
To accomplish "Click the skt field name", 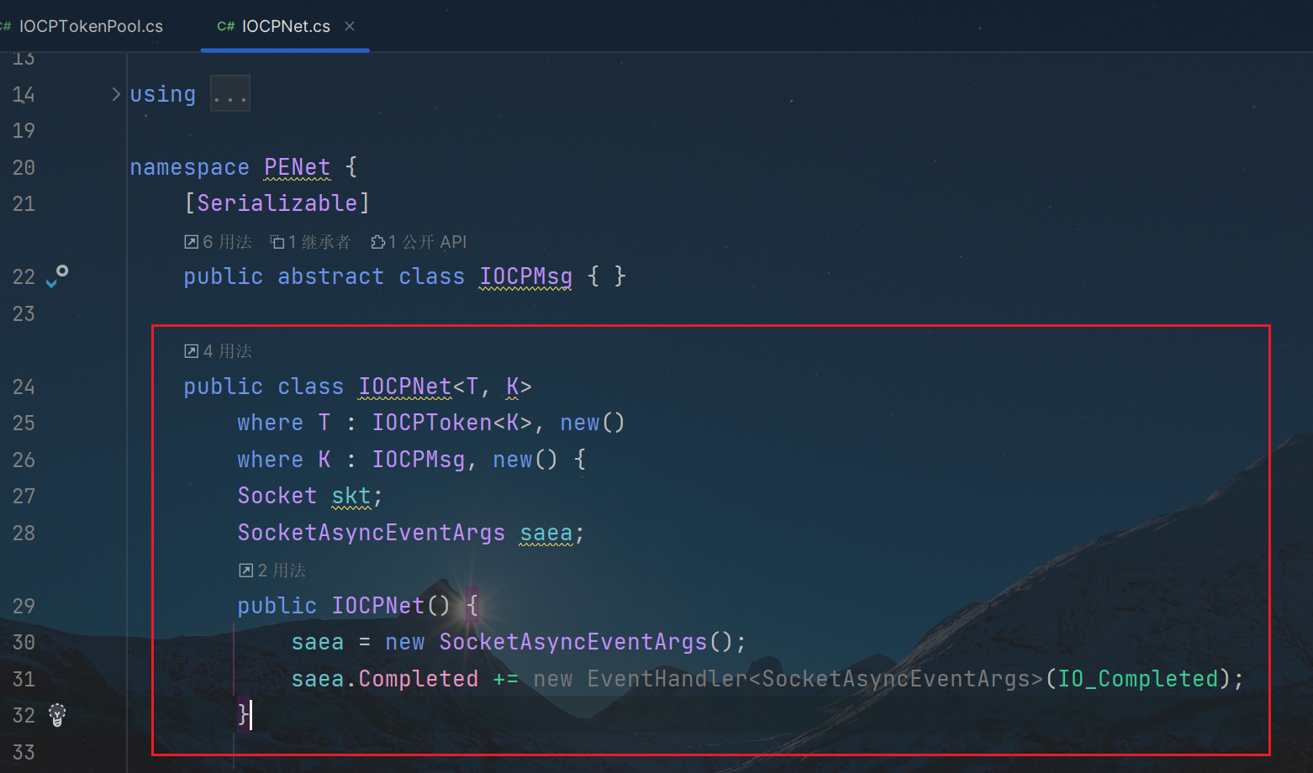I will tap(351, 496).
